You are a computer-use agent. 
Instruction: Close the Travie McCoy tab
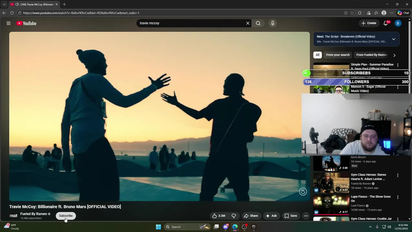[57, 5]
